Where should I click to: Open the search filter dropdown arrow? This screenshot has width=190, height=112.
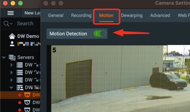coord(11,24)
